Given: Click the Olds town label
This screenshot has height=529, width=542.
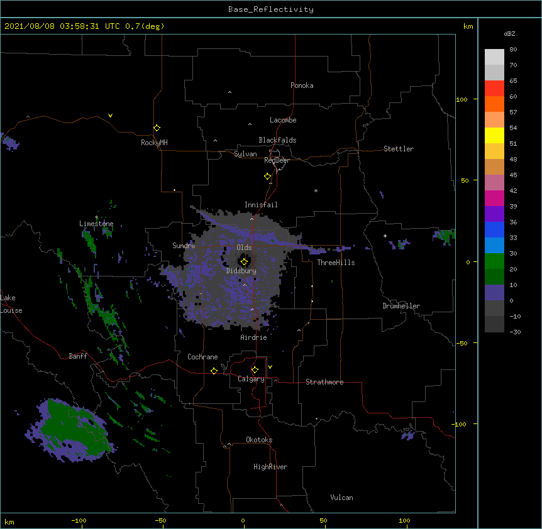Looking at the screenshot, I should coord(244,248).
